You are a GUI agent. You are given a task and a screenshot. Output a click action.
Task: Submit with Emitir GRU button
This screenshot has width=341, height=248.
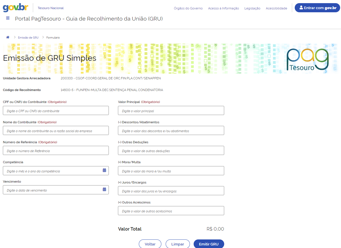coord(208,244)
